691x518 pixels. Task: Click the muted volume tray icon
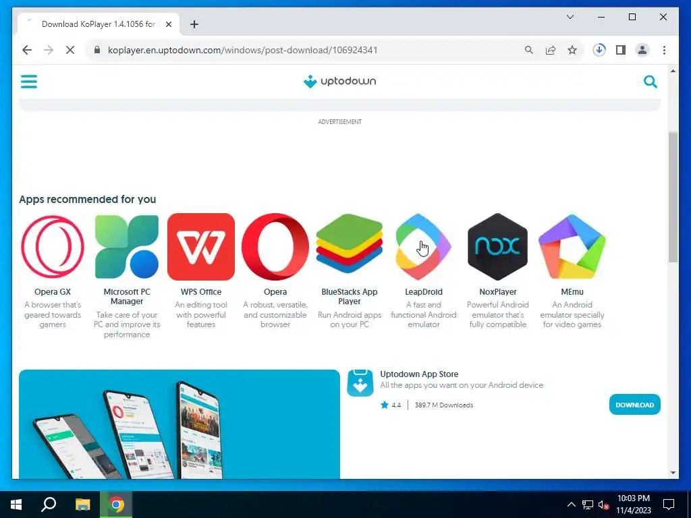click(603, 505)
